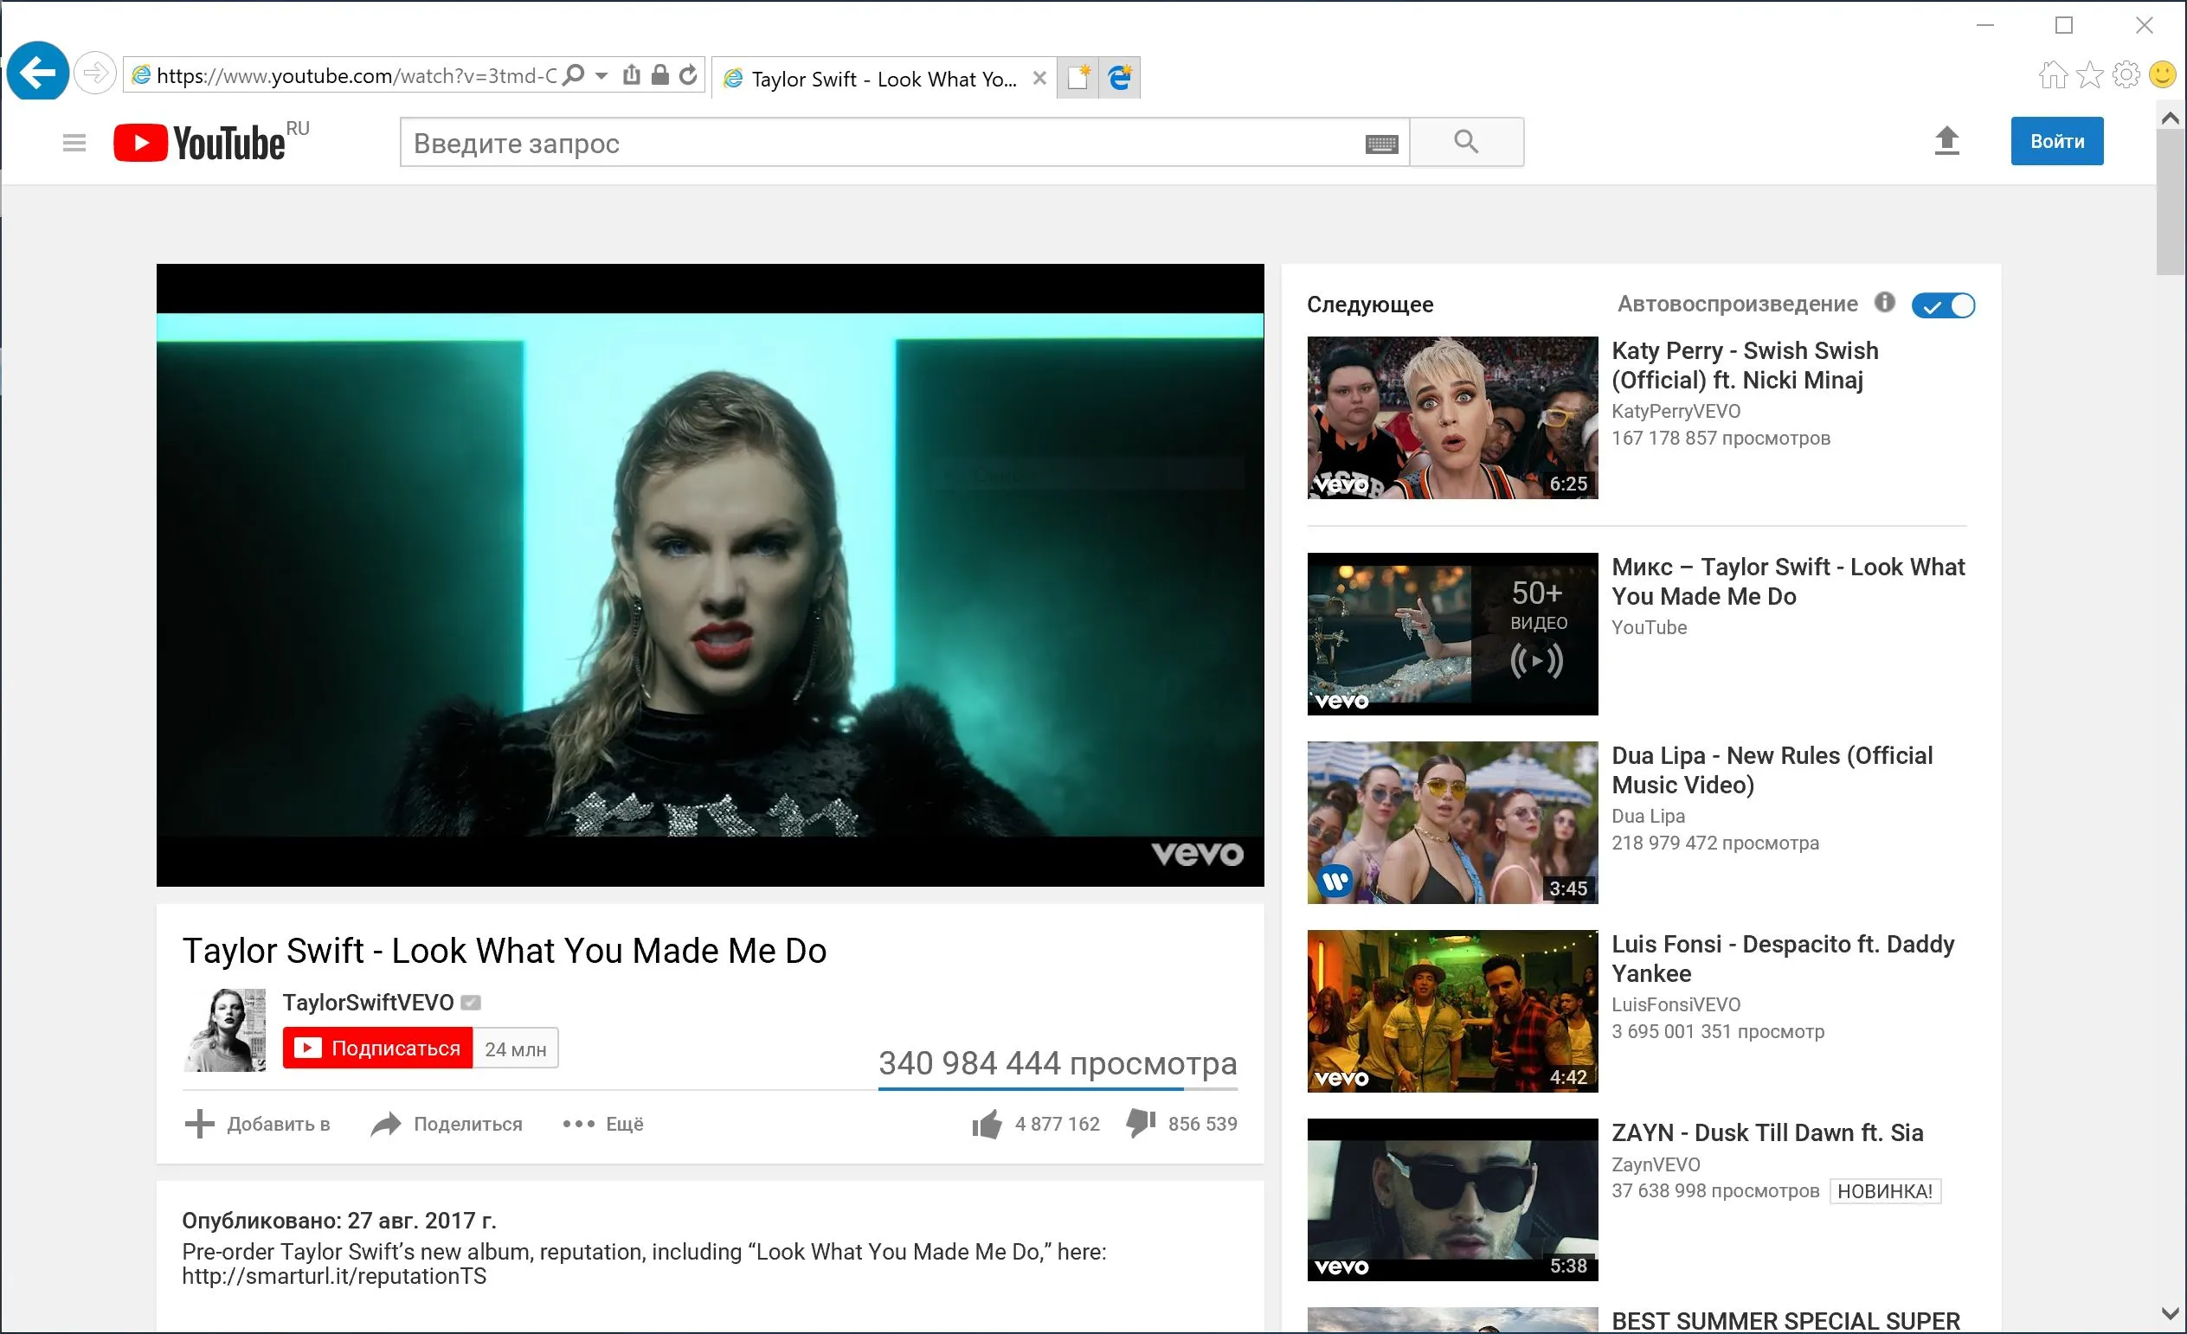This screenshot has height=1334, width=2187.
Task: Click the Edge browser icon next to tabs
Action: 1119,78
